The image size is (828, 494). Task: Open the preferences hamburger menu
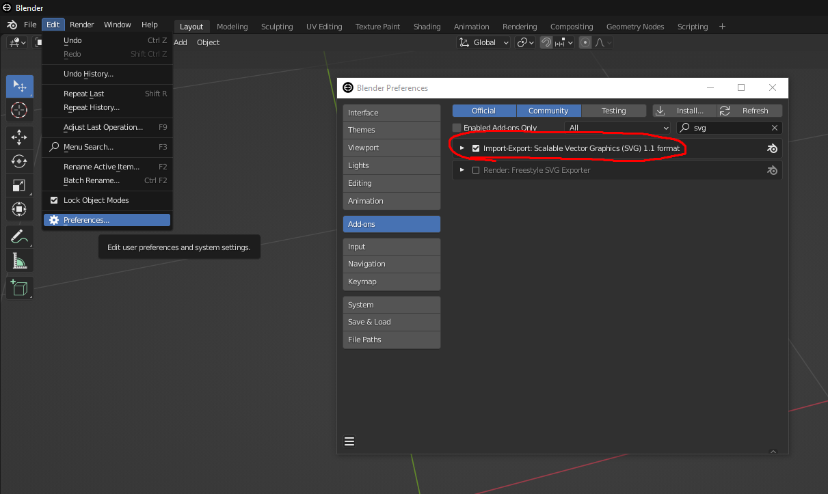pos(349,441)
